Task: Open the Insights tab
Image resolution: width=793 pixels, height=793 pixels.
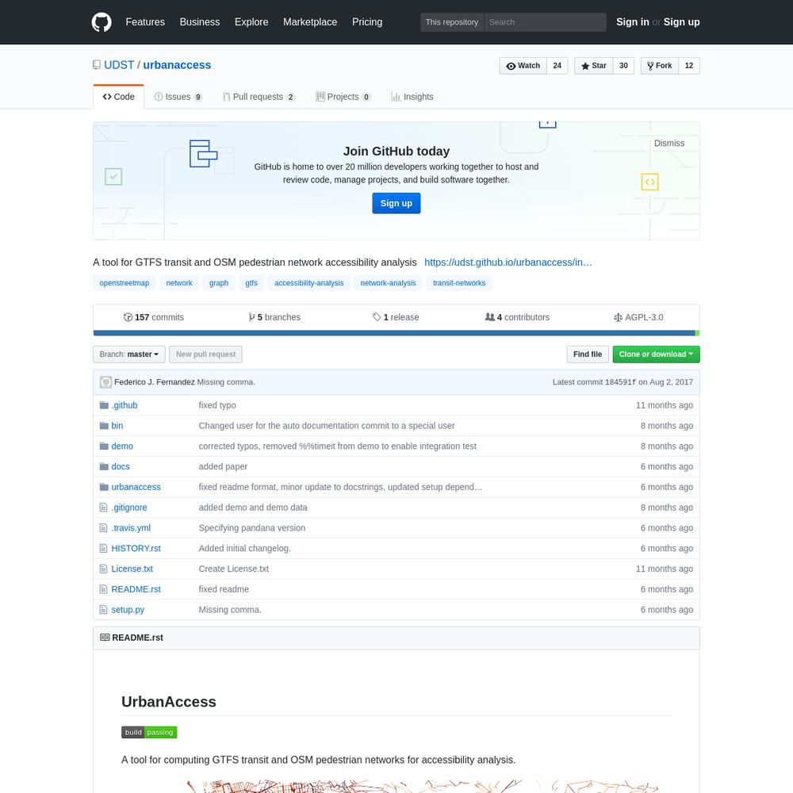Action: [412, 97]
